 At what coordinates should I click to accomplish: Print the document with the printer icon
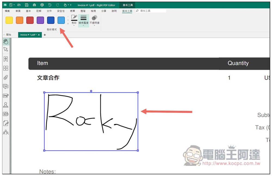click(x=42, y=5)
